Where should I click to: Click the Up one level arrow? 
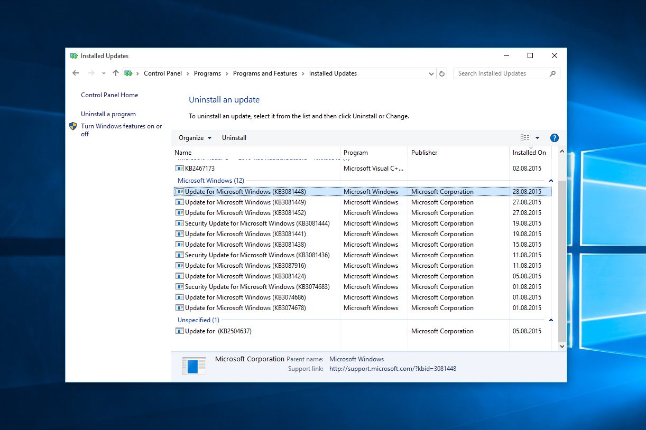[116, 73]
